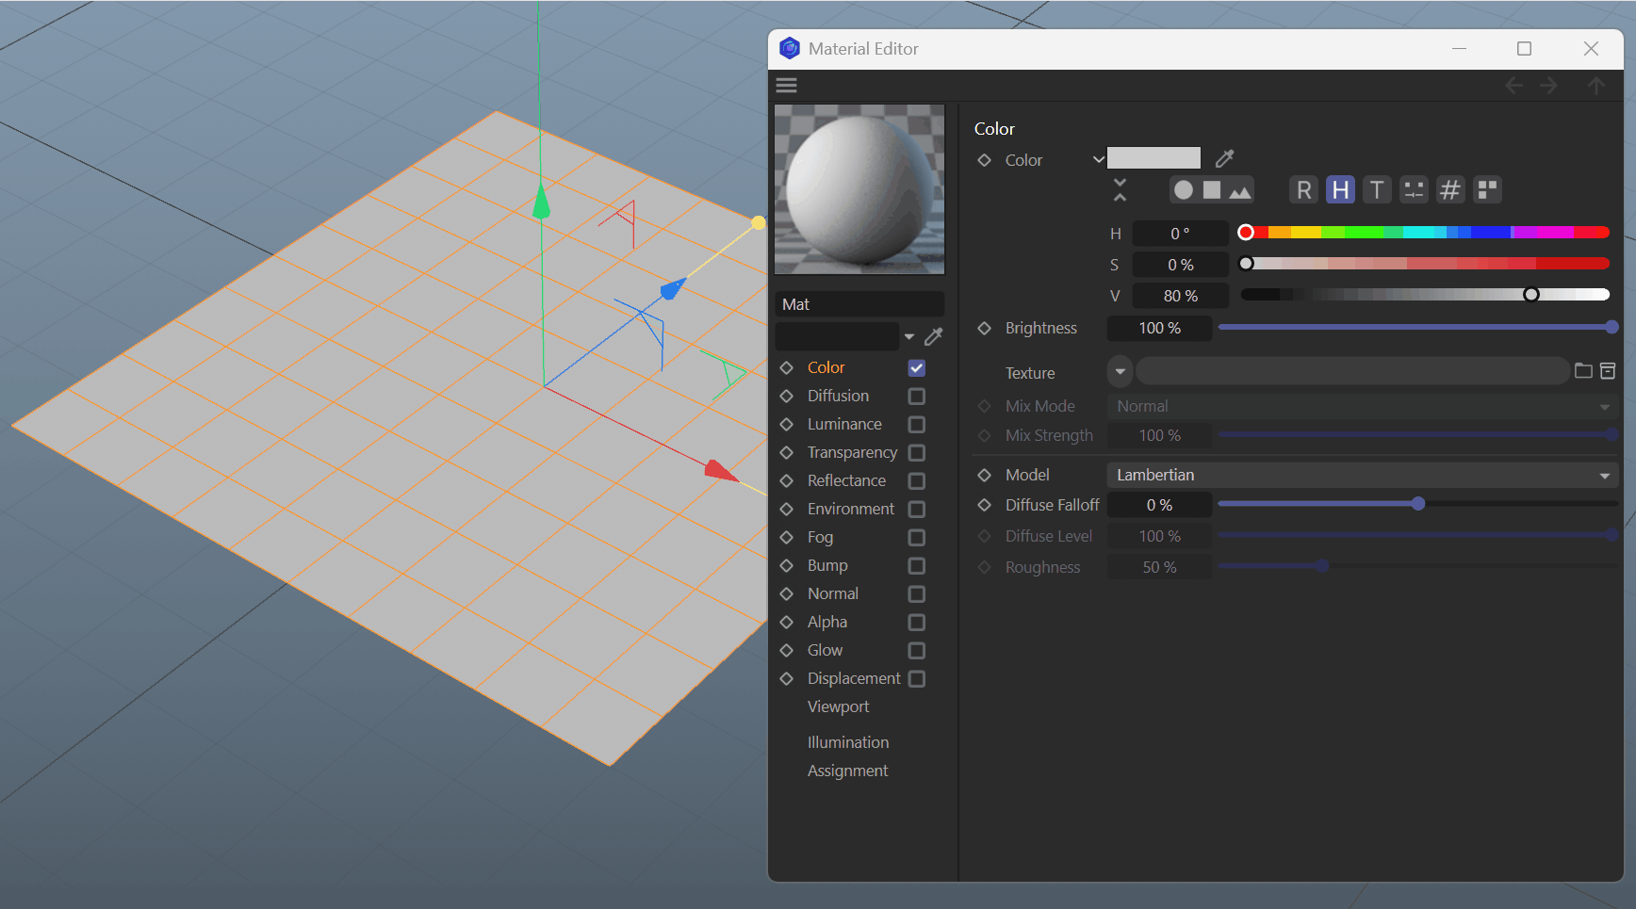Screen dimensions: 1636x909
Task: Enable the Transparency channel checkbox
Action: [x=916, y=452]
